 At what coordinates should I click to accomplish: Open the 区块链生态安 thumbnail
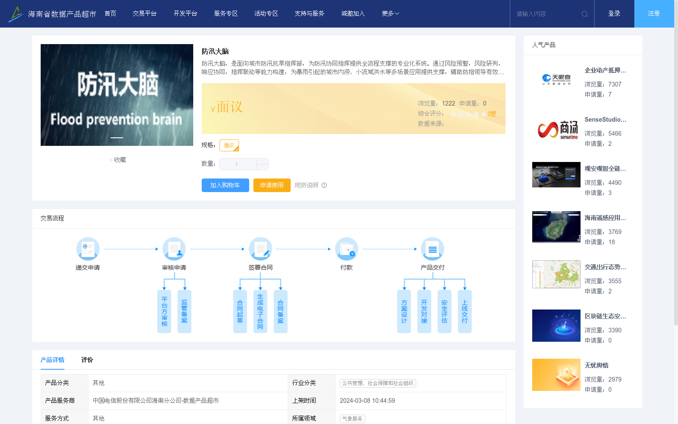click(556, 326)
